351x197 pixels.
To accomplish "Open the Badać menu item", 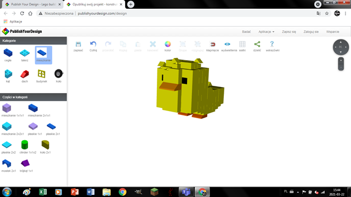I will pos(246,32).
